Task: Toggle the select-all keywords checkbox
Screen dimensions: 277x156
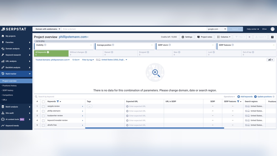Action: point(43,102)
